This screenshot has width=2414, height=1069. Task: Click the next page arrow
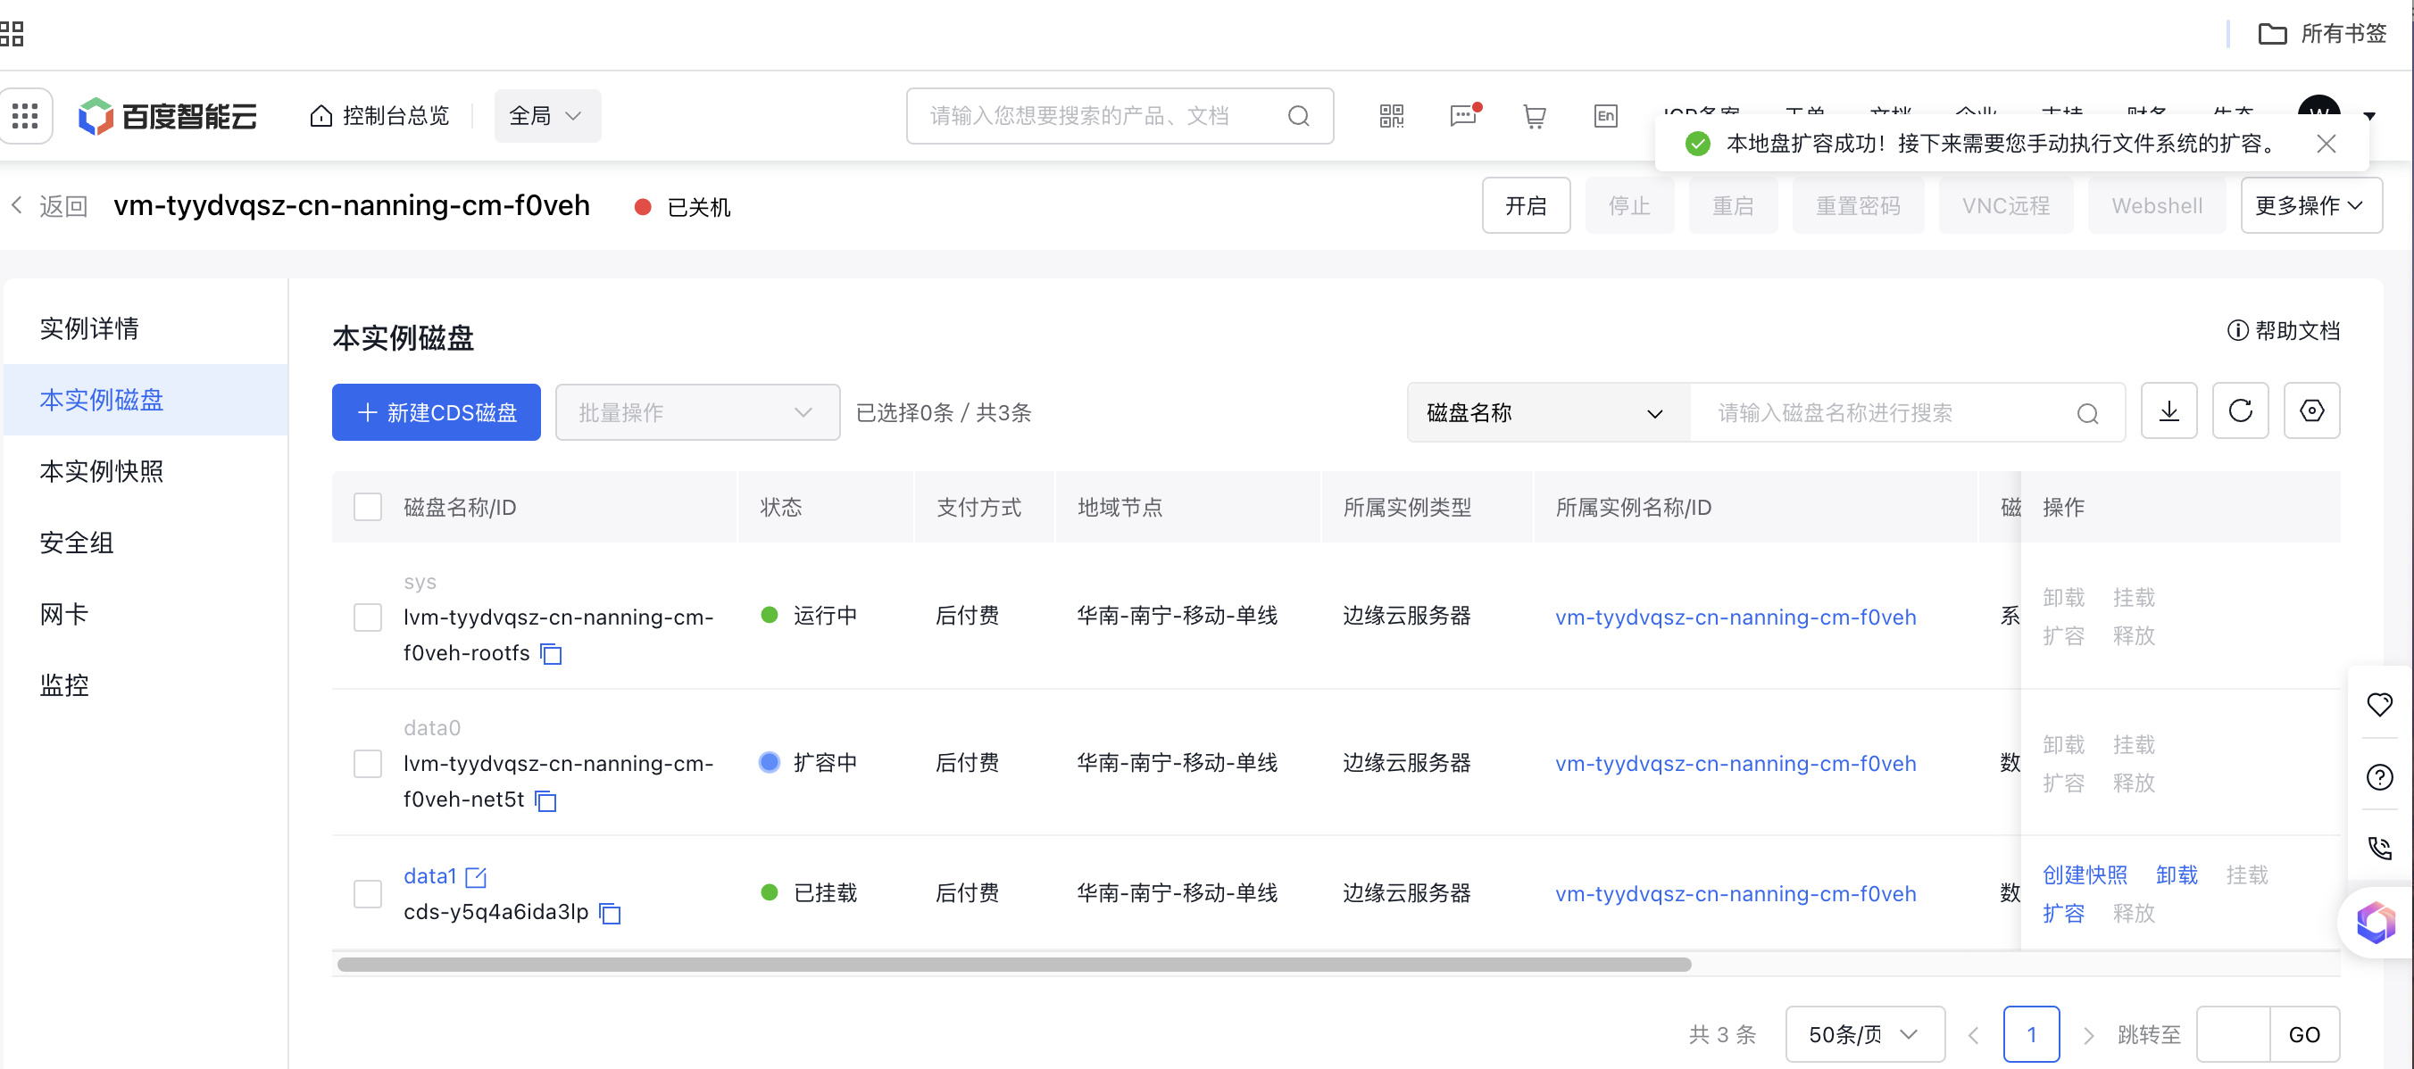coord(2088,1034)
